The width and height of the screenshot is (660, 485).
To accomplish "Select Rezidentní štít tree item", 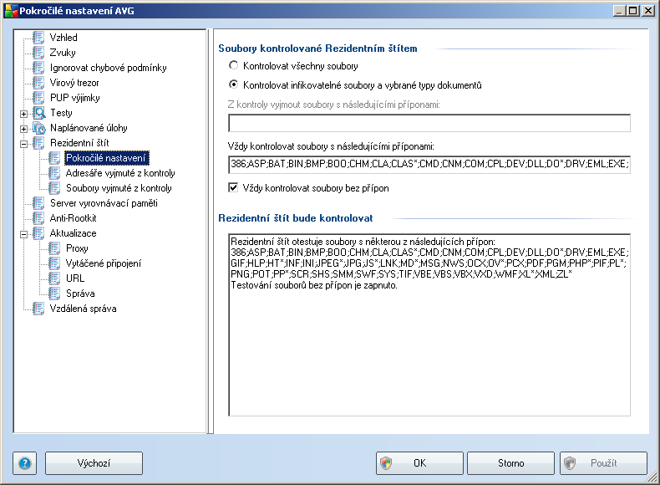I will pos(79,143).
